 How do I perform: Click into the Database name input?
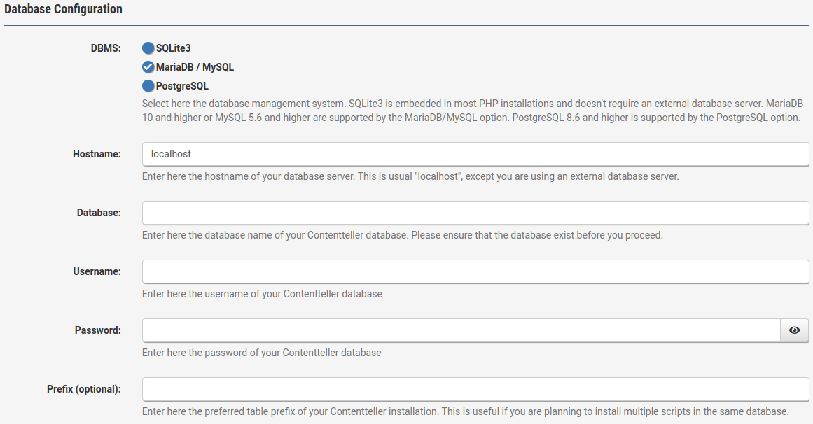point(475,213)
